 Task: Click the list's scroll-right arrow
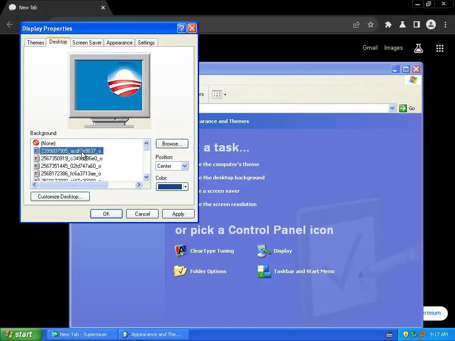pyautogui.click(x=139, y=184)
